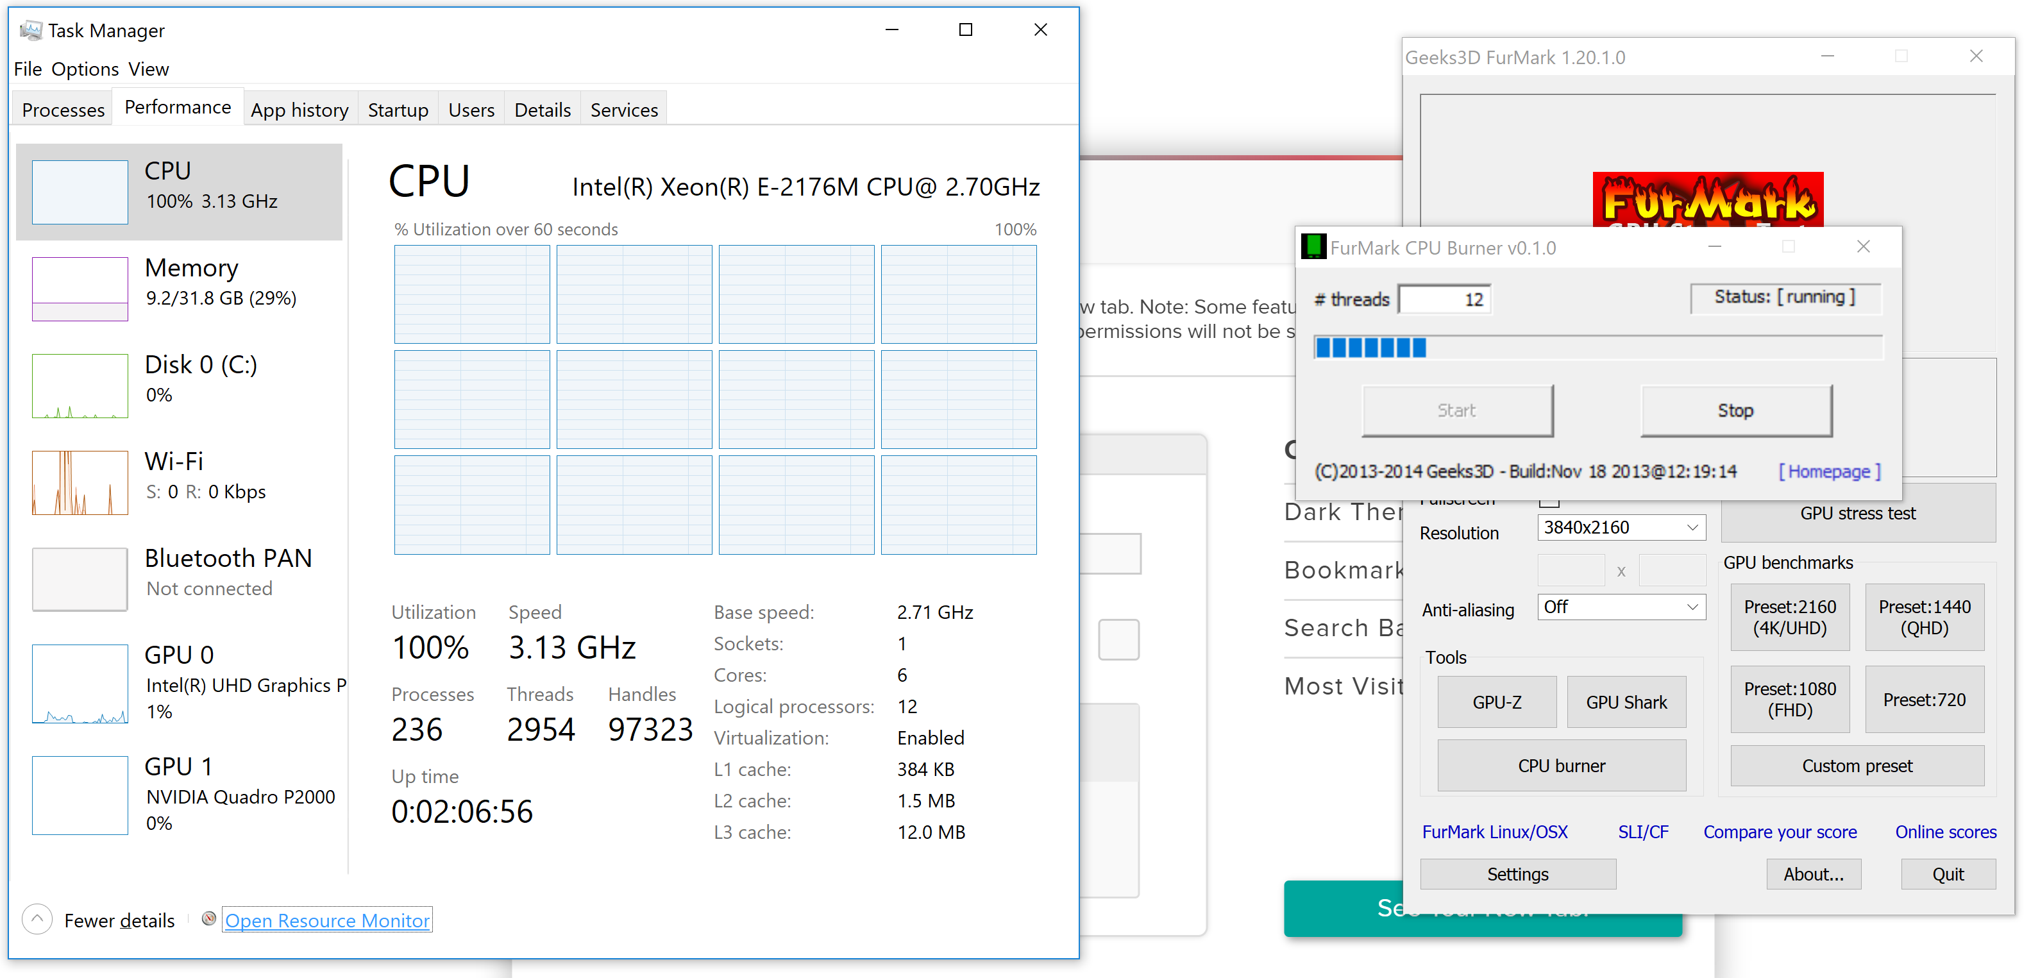The width and height of the screenshot is (2031, 978).
Task: Open Online scores link
Action: click(1945, 832)
